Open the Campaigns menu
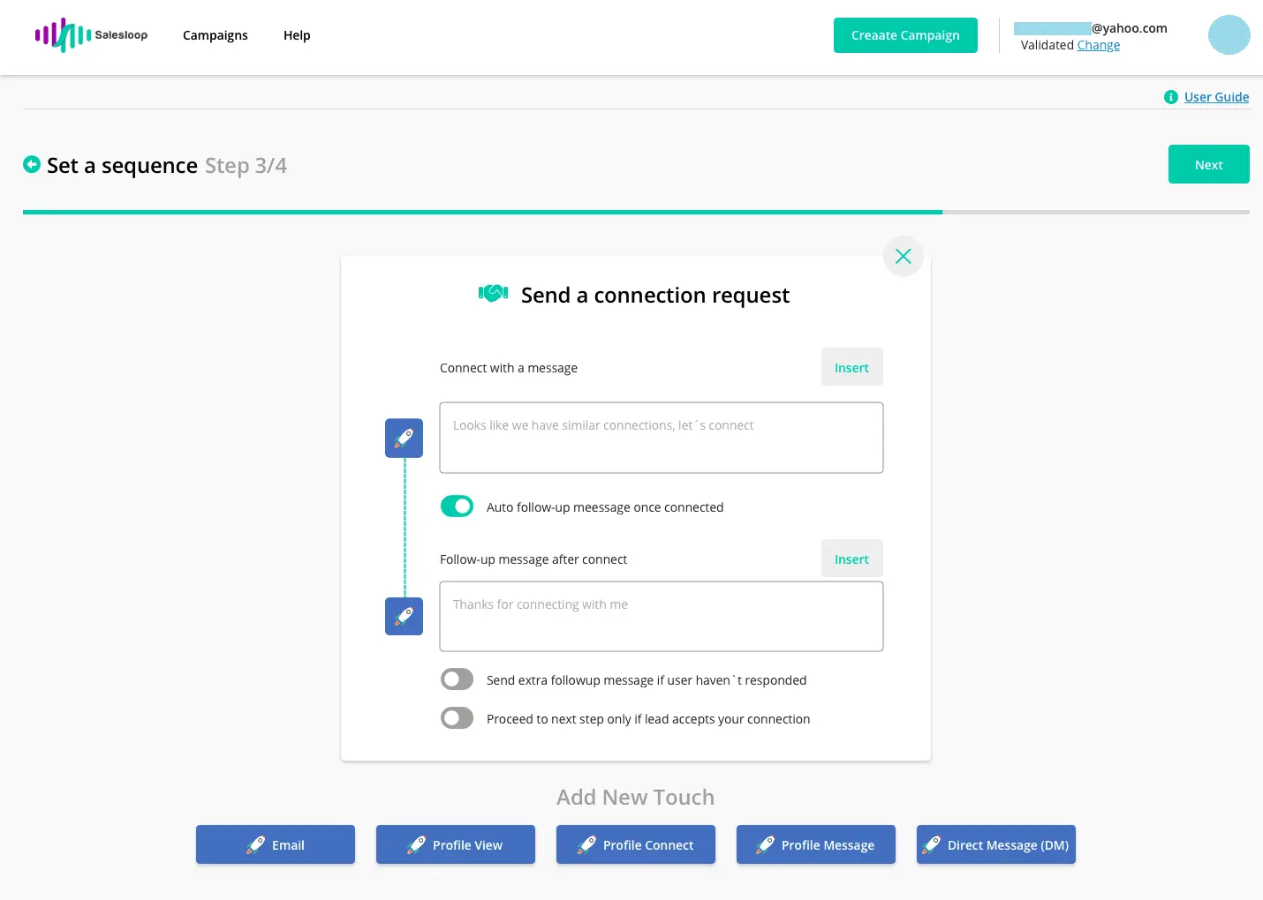Image resolution: width=1263 pixels, height=900 pixels. pyautogui.click(x=215, y=35)
